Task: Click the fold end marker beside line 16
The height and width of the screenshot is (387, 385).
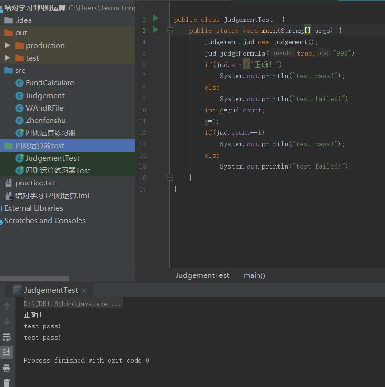Action: pyautogui.click(x=169, y=177)
